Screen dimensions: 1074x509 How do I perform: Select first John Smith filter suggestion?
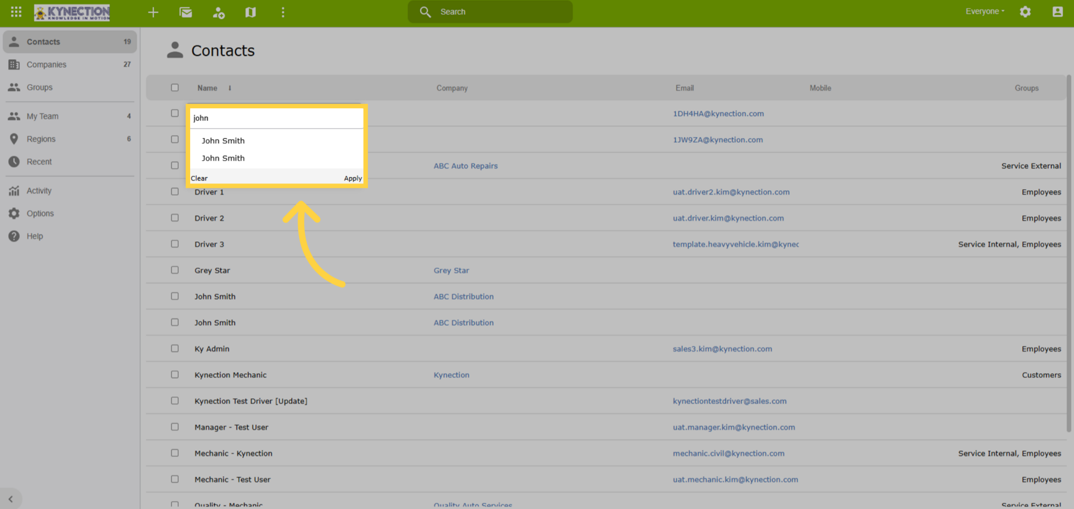point(223,141)
